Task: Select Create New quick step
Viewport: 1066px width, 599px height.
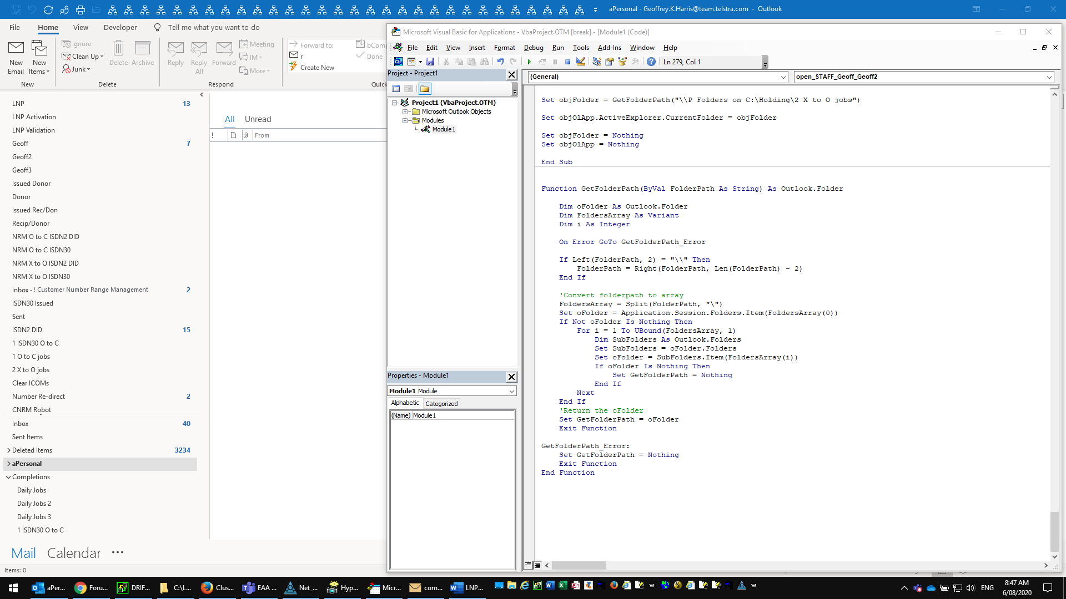Action: (x=312, y=68)
